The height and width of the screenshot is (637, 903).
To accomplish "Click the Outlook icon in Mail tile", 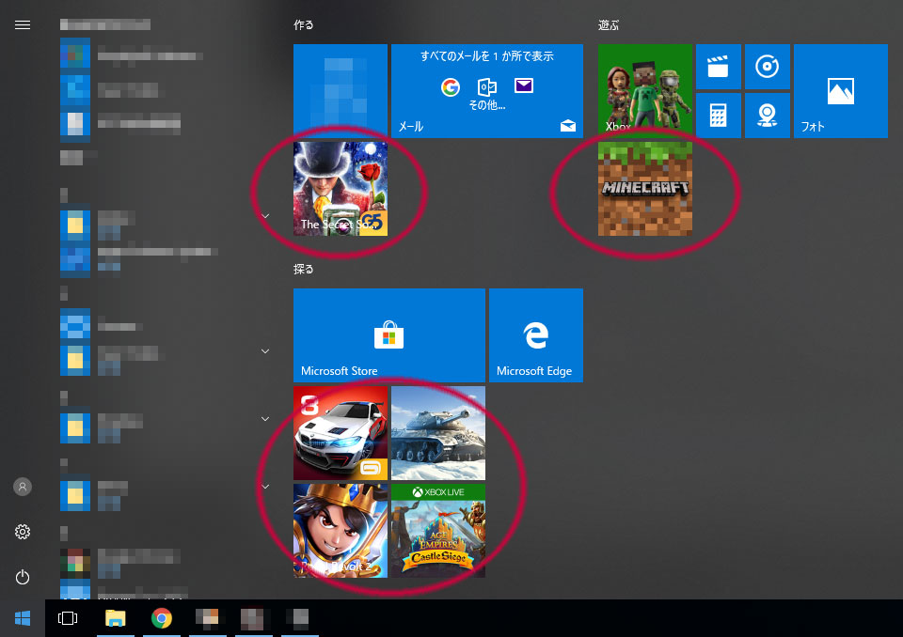I will (487, 86).
